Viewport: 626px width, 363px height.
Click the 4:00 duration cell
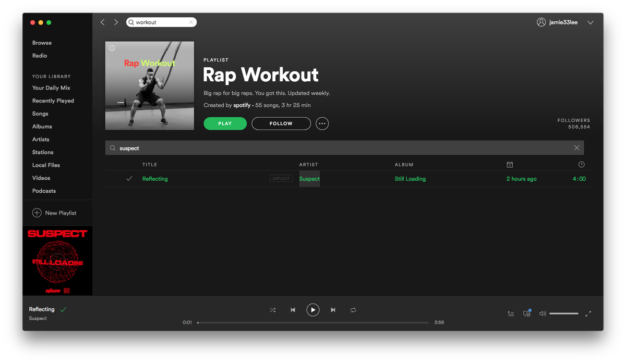point(579,179)
